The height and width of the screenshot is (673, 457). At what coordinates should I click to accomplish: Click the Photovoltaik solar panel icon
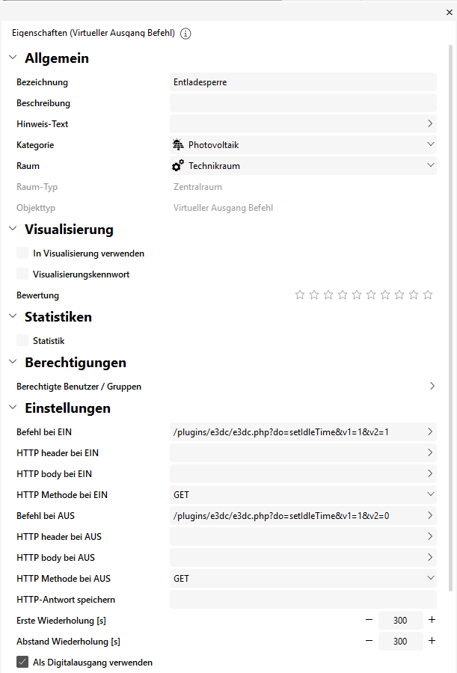click(178, 144)
